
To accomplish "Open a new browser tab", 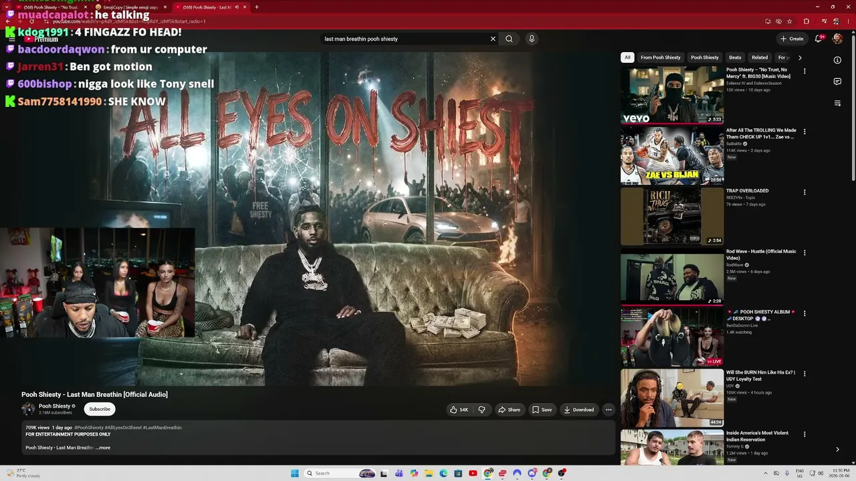I will click(x=257, y=7).
